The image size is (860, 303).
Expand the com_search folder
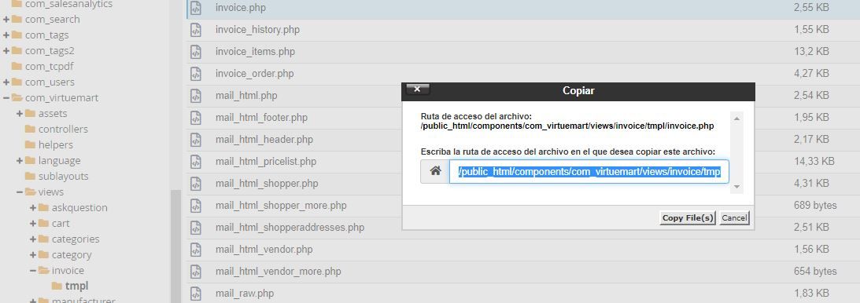6,19
